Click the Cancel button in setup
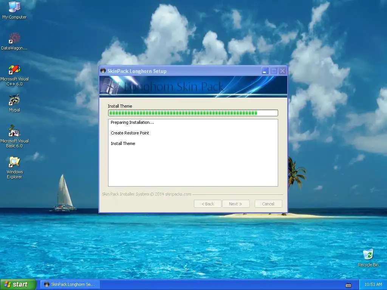Viewport: 387px width, 290px height. (x=268, y=204)
